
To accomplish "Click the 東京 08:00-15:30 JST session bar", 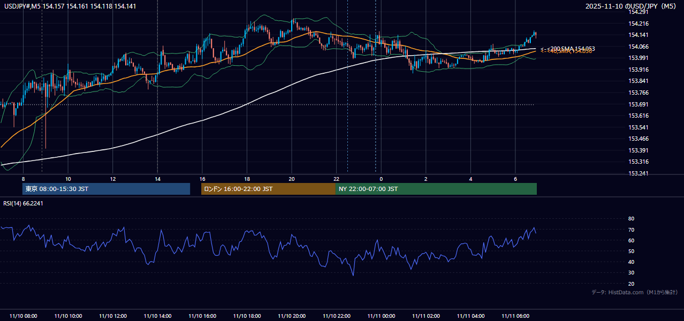I will click(106, 189).
